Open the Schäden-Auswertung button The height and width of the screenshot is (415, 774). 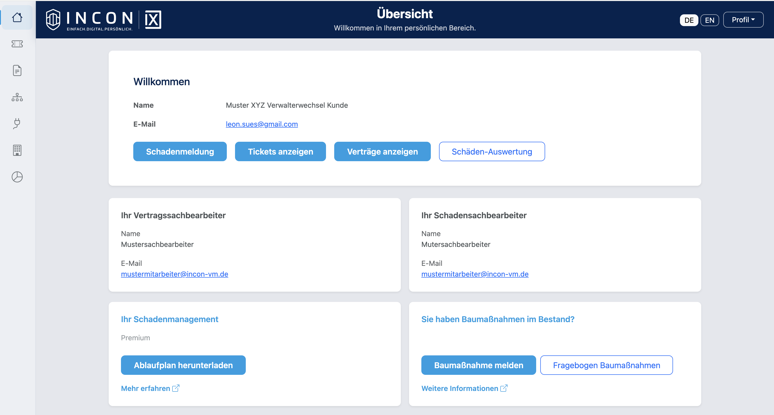click(x=492, y=152)
